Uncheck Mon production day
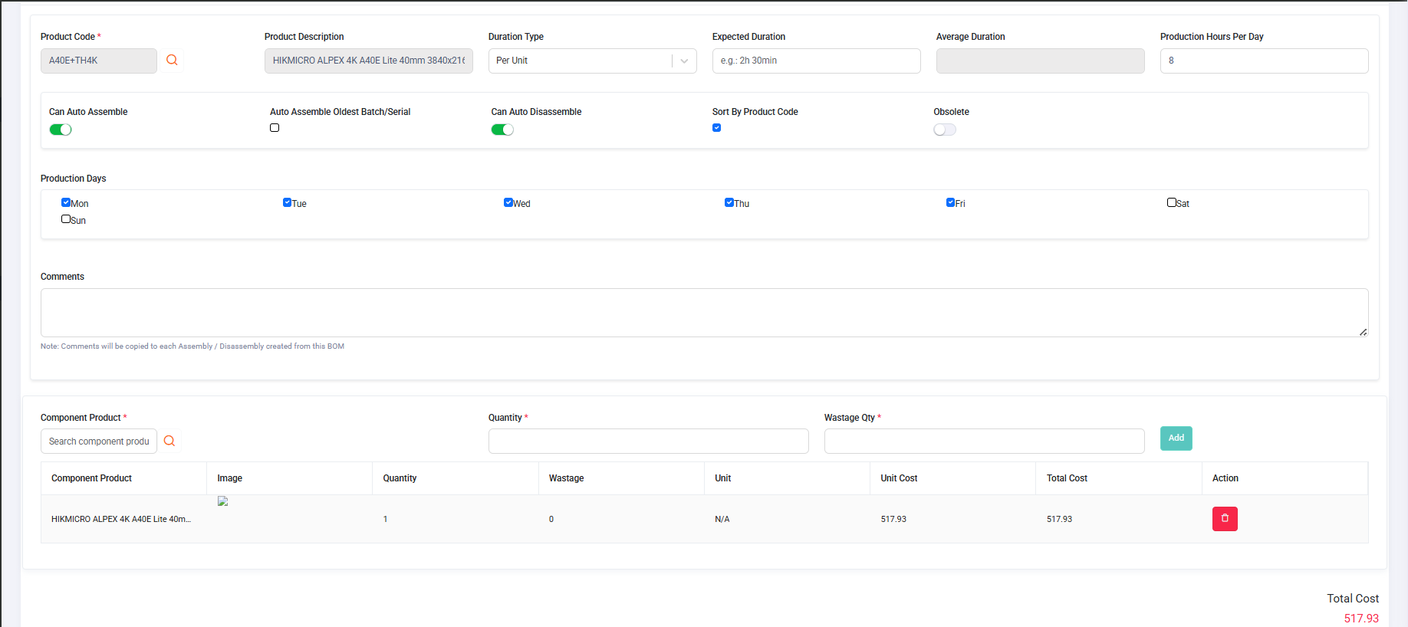This screenshot has height=627, width=1408. point(66,202)
